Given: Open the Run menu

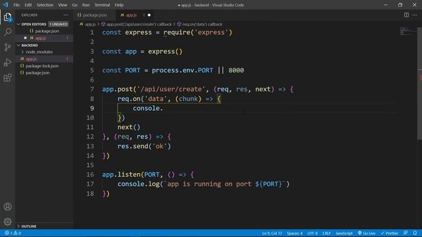Looking at the screenshot, I should coord(86,5).
